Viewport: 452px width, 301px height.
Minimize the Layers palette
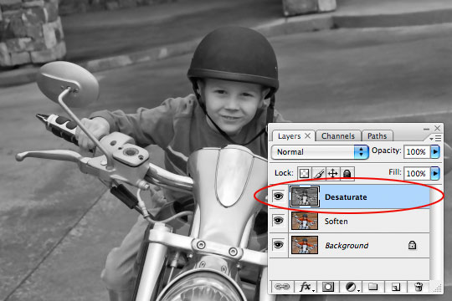[427, 129]
